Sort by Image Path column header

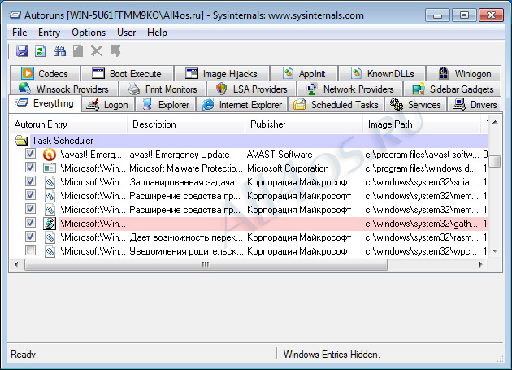coord(422,124)
